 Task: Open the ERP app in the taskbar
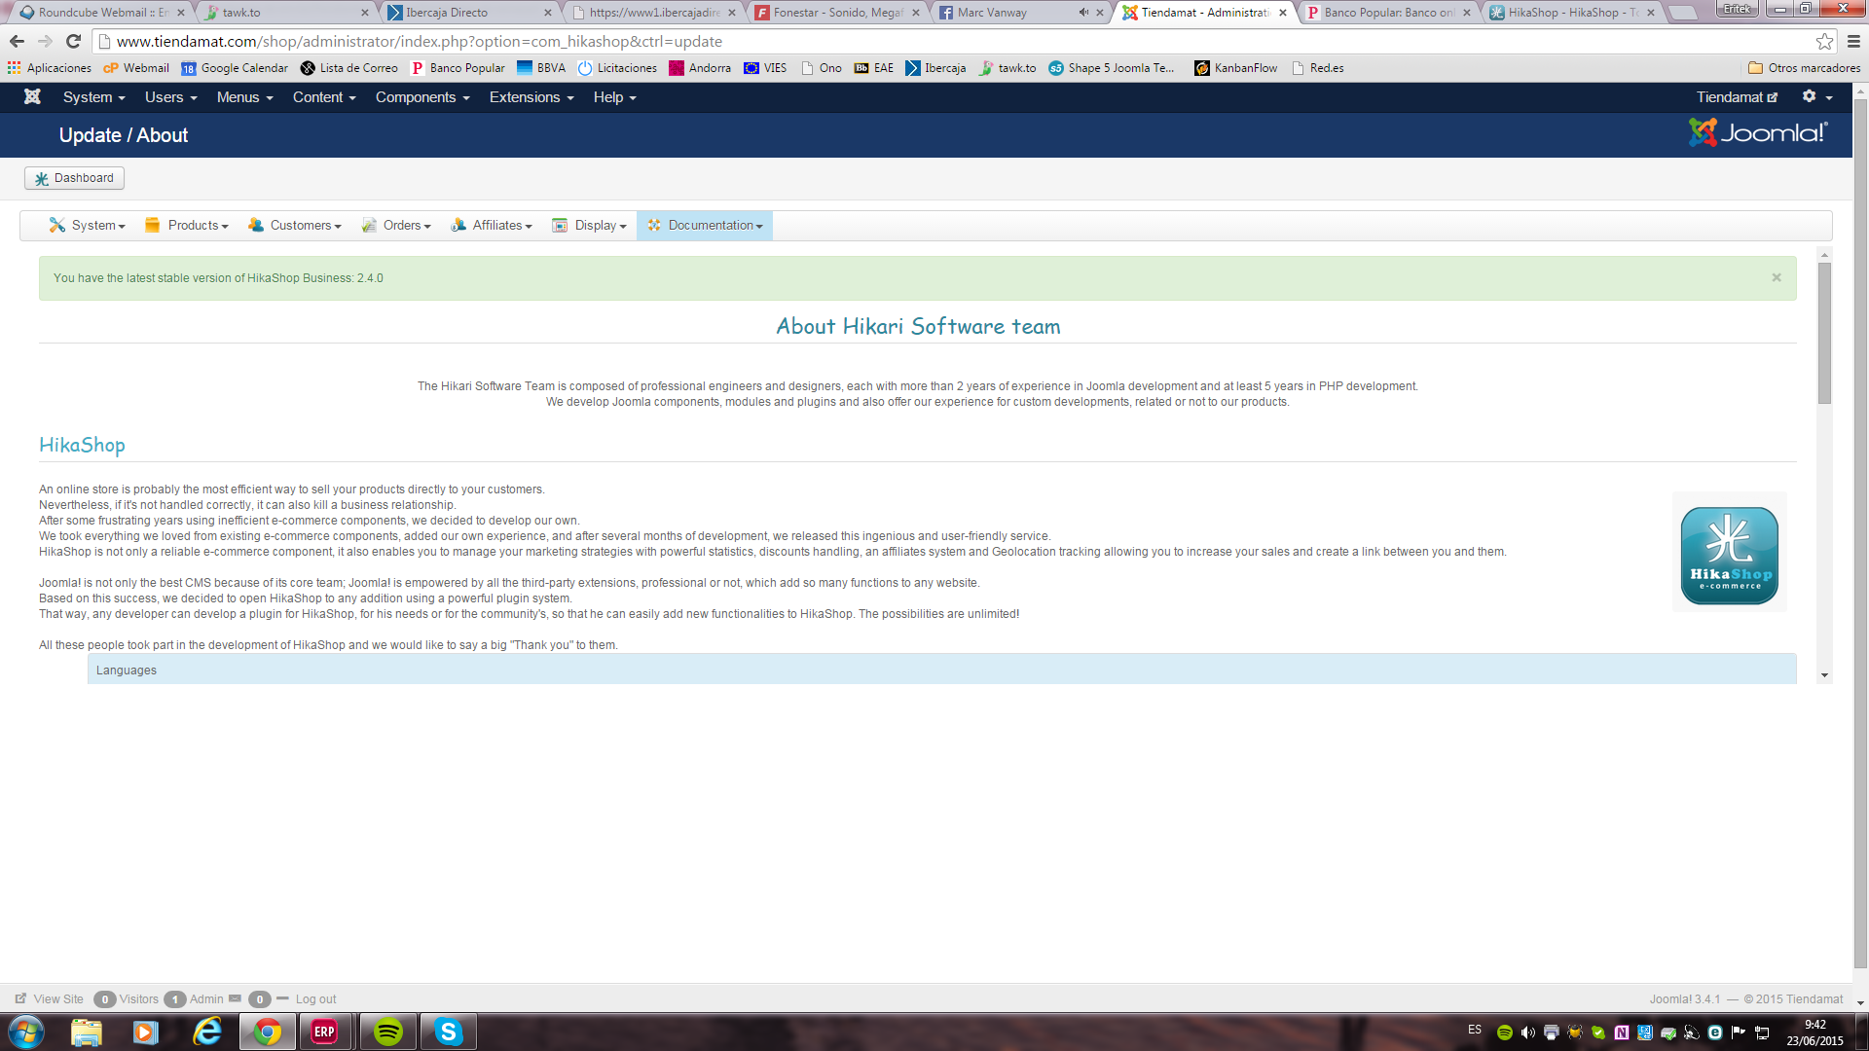[325, 1032]
